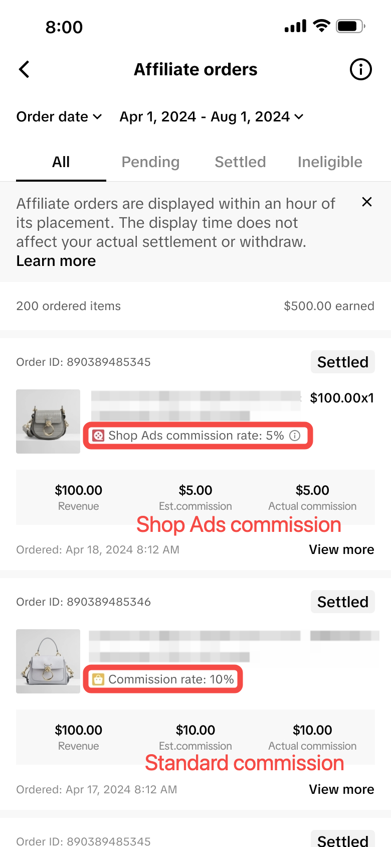This screenshot has width=391, height=847.
Task: Open the Apr 1 – Aug 1 date range picker
Action: [211, 117]
